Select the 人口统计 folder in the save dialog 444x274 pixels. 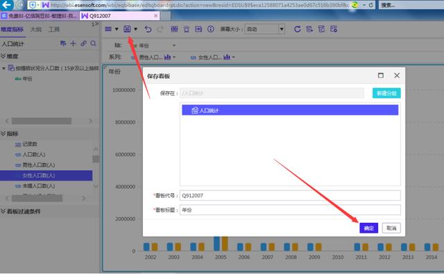coord(290,110)
